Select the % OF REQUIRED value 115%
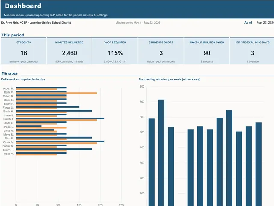The height and width of the screenshot is (206, 274). pos(115,53)
